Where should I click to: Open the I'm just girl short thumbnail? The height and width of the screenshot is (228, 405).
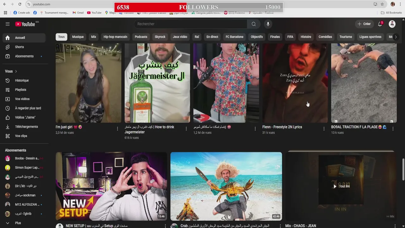88,83
